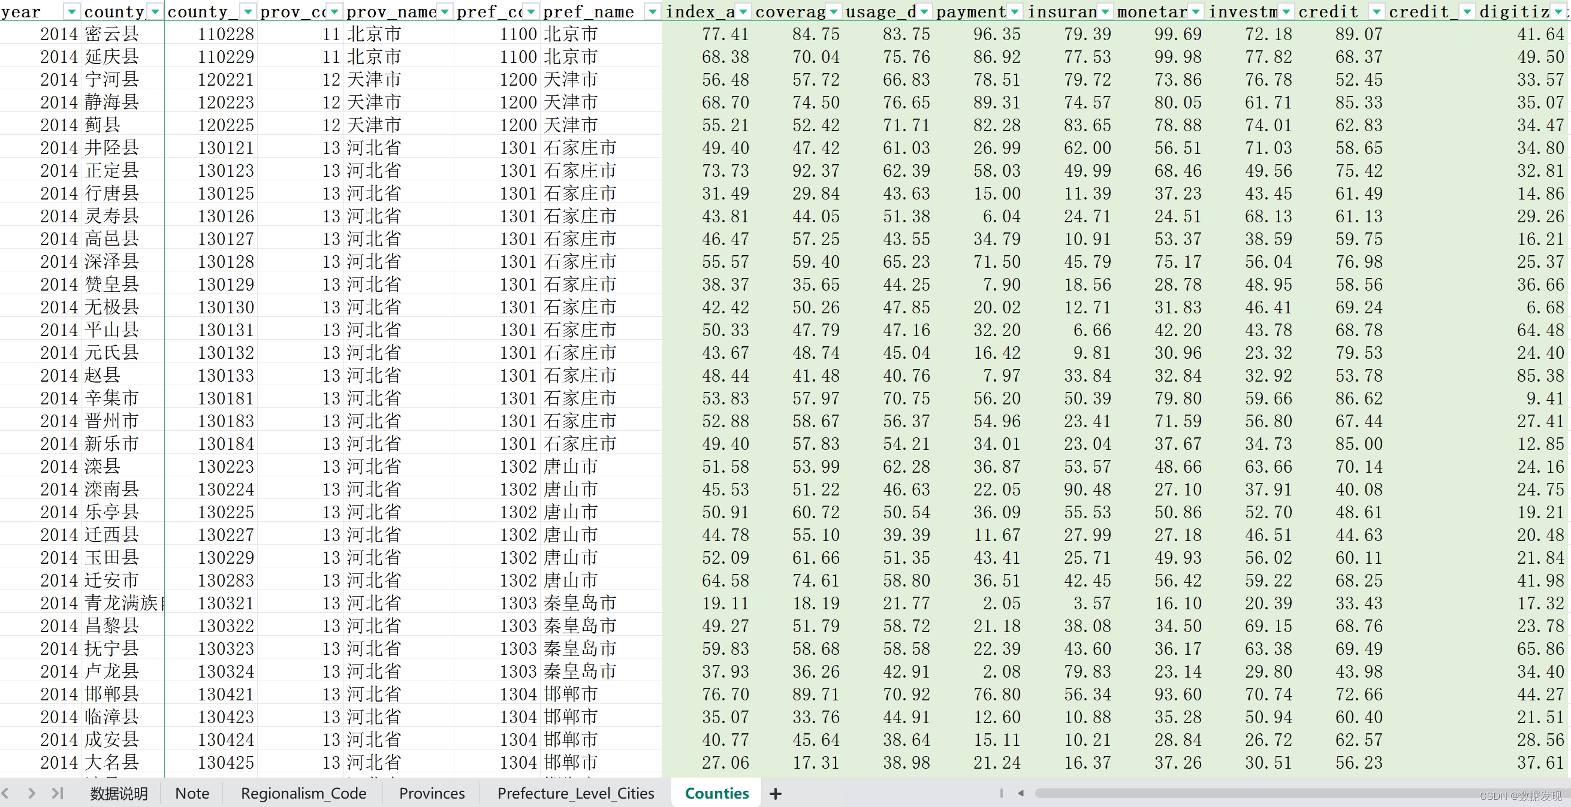Open the 数据说明 sheet tab
The height and width of the screenshot is (807, 1571).
point(118,794)
